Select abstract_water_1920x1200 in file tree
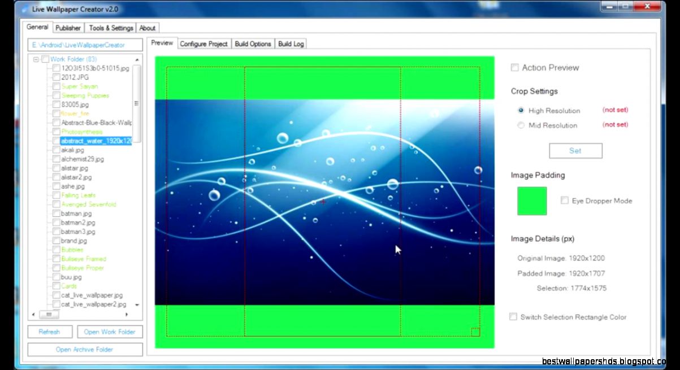 click(96, 141)
